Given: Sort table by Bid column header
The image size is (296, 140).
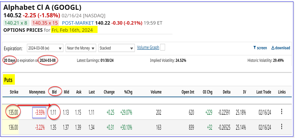Looking at the screenshot, I should (54, 92).
